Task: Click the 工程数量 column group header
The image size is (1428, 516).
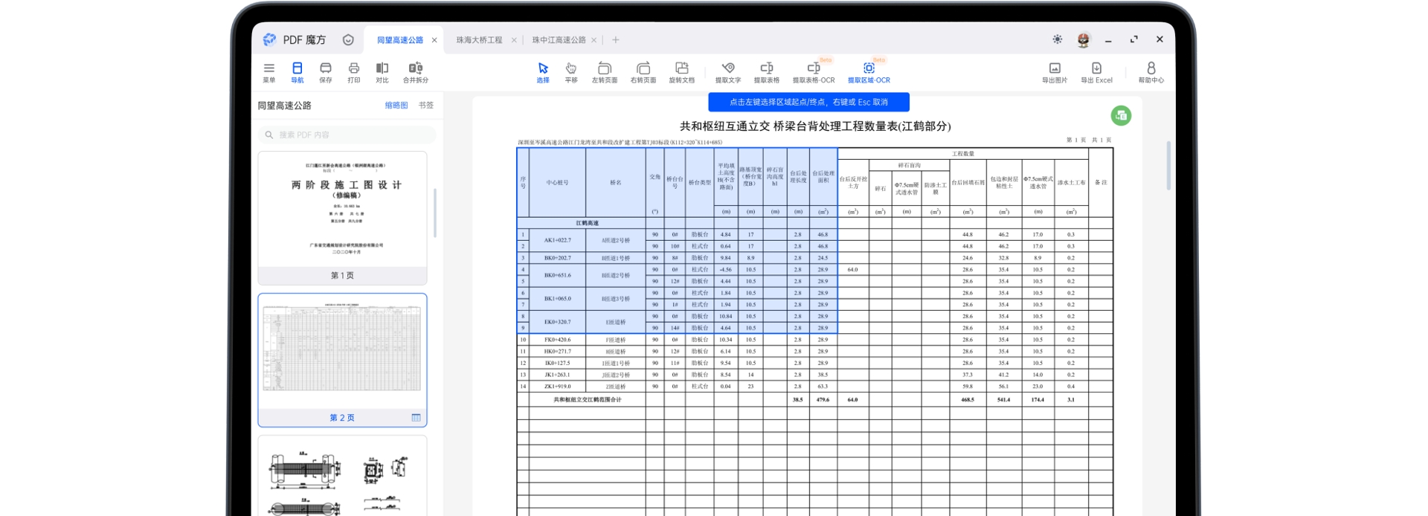Action: [963, 154]
